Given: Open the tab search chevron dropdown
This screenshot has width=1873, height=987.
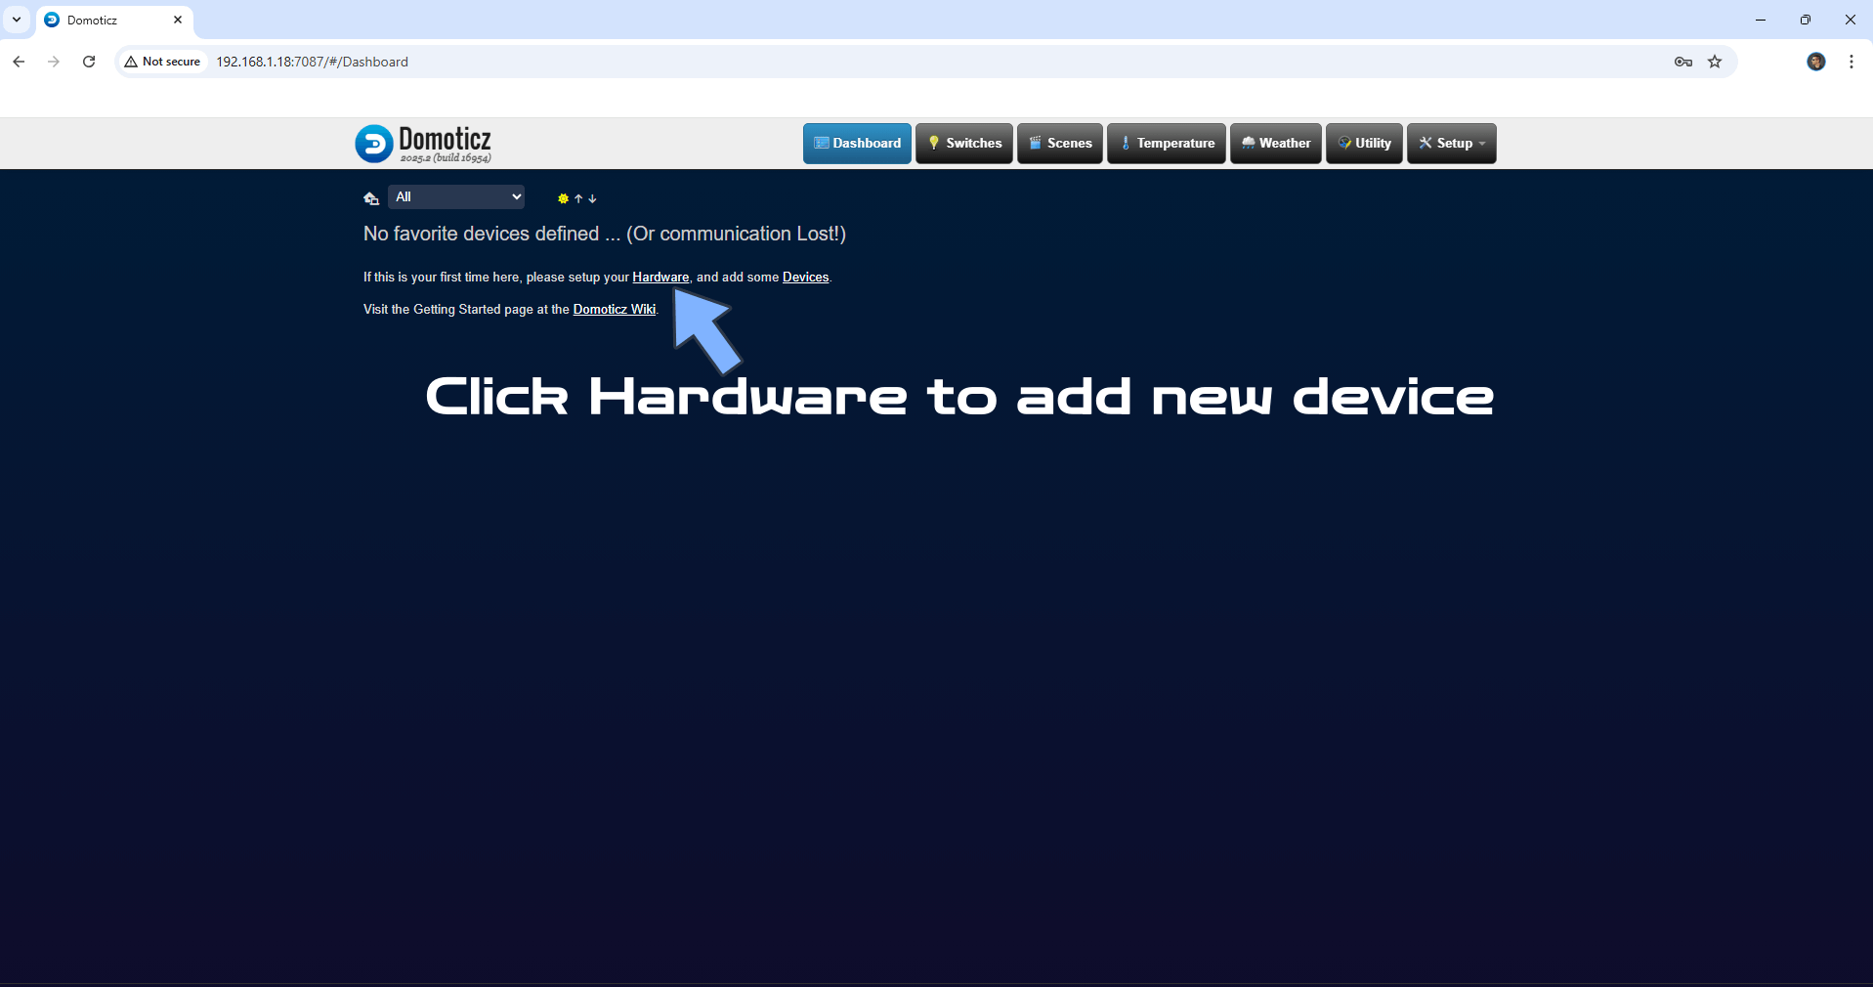Looking at the screenshot, I should click(x=17, y=20).
